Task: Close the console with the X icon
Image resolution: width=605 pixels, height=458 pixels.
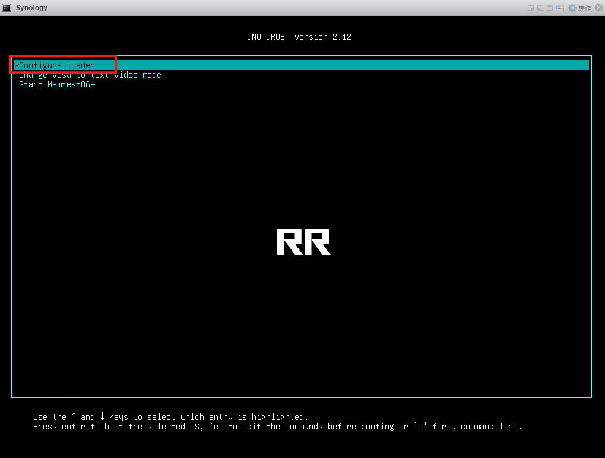Action: (598, 8)
